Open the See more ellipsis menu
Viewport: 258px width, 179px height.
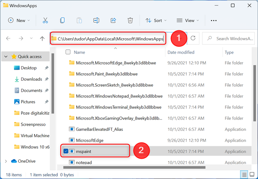click(x=213, y=21)
